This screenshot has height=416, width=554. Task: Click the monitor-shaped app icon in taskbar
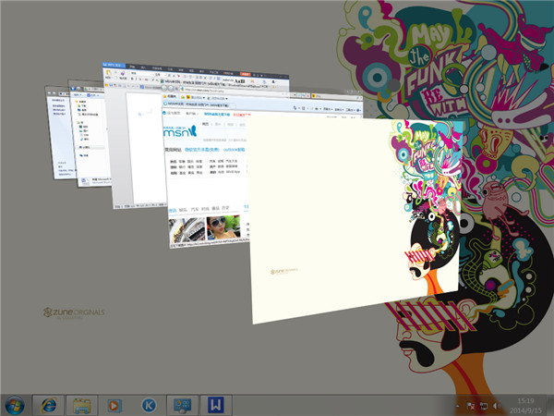(x=181, y=405)
